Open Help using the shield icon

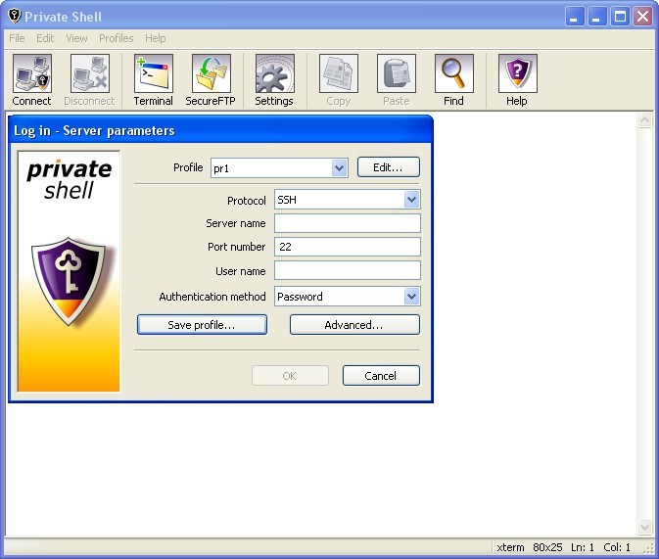click(517, 80)
